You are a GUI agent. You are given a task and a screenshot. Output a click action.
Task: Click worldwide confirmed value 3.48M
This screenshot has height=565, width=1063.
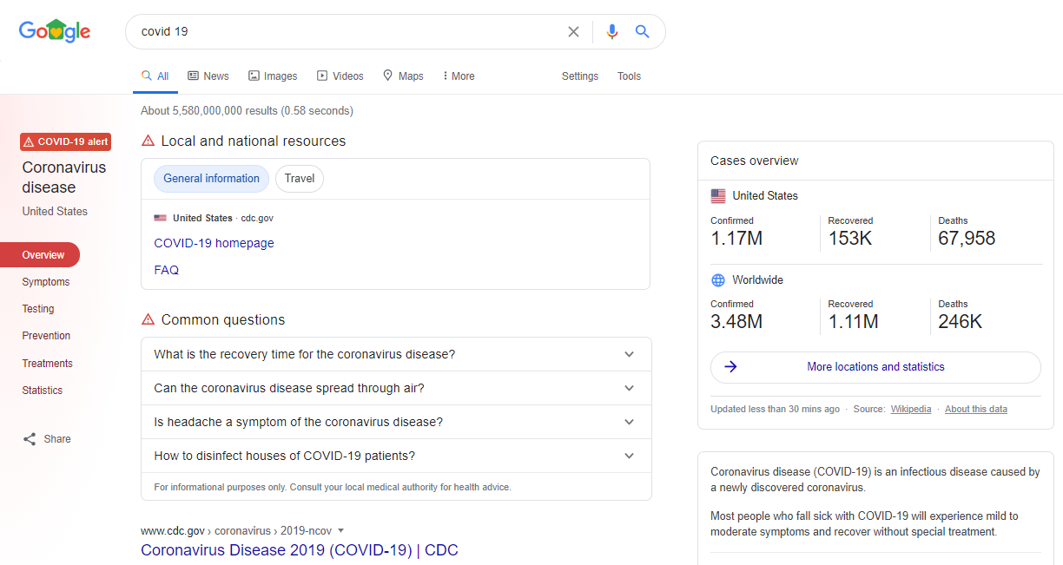(736, 322)
